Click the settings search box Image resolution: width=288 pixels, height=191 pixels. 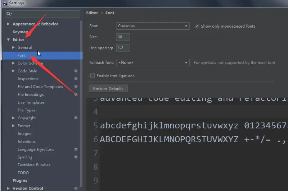tap(42, 14)
